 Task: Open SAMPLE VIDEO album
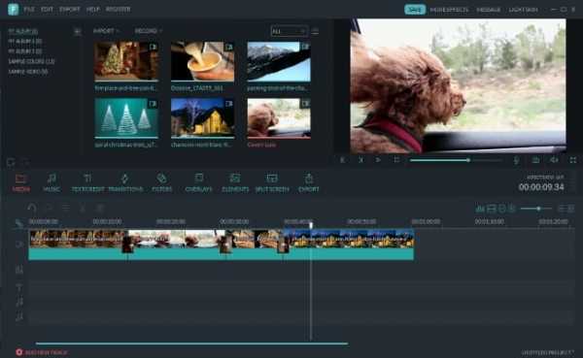click(x=28, y=71)
